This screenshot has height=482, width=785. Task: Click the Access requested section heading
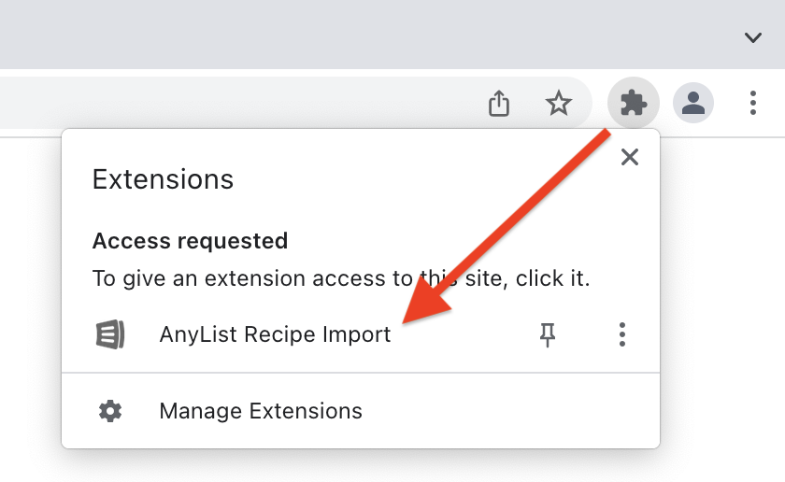[x=190, y=241]
